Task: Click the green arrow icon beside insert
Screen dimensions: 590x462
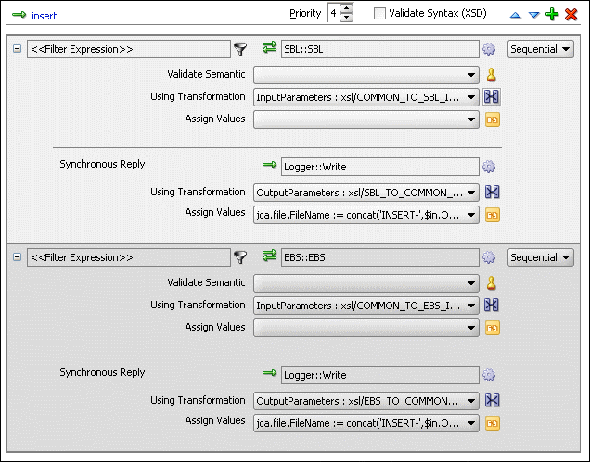Action: click(x=19, y=15)
